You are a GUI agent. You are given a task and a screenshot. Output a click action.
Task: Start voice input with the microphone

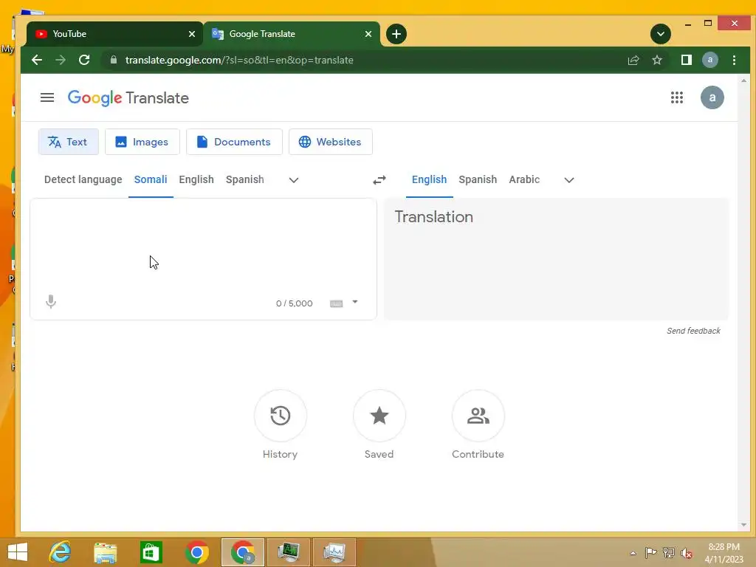coord(51,302)
